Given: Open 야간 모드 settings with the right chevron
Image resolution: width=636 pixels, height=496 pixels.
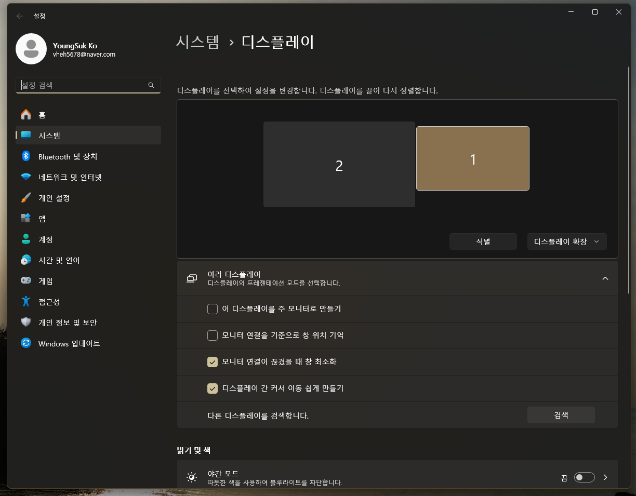Looking at the screenshot, I should [x=605, y=477].
